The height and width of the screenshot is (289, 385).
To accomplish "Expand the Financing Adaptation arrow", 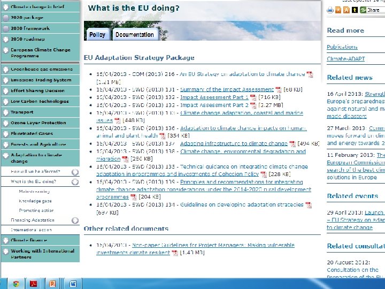I will (75, 220).
